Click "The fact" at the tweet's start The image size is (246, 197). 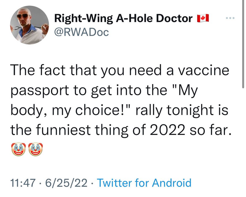[35, 70]
